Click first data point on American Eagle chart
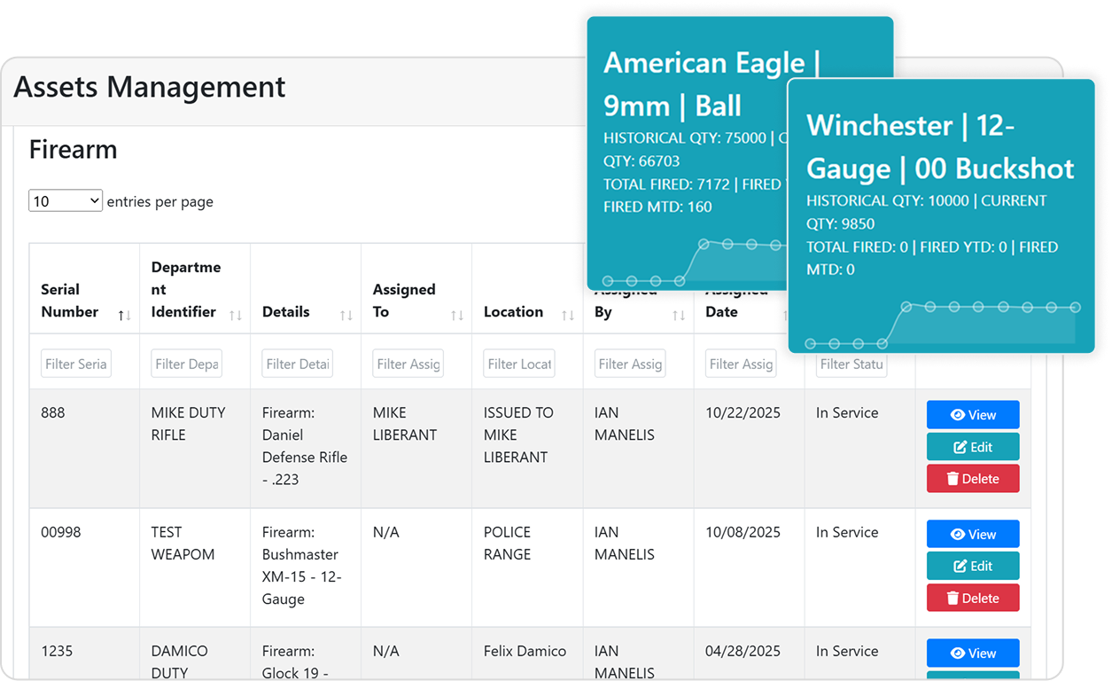1112x681 pixels. (x=608, y=281)
